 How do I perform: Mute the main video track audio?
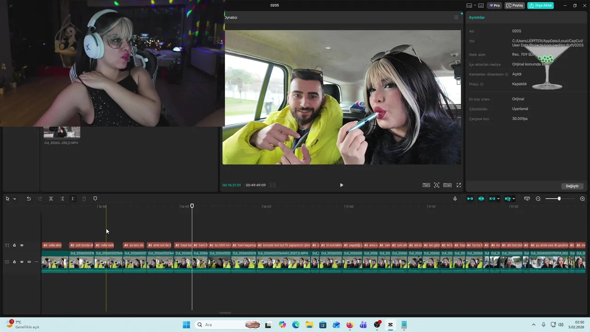coord(29,262)
